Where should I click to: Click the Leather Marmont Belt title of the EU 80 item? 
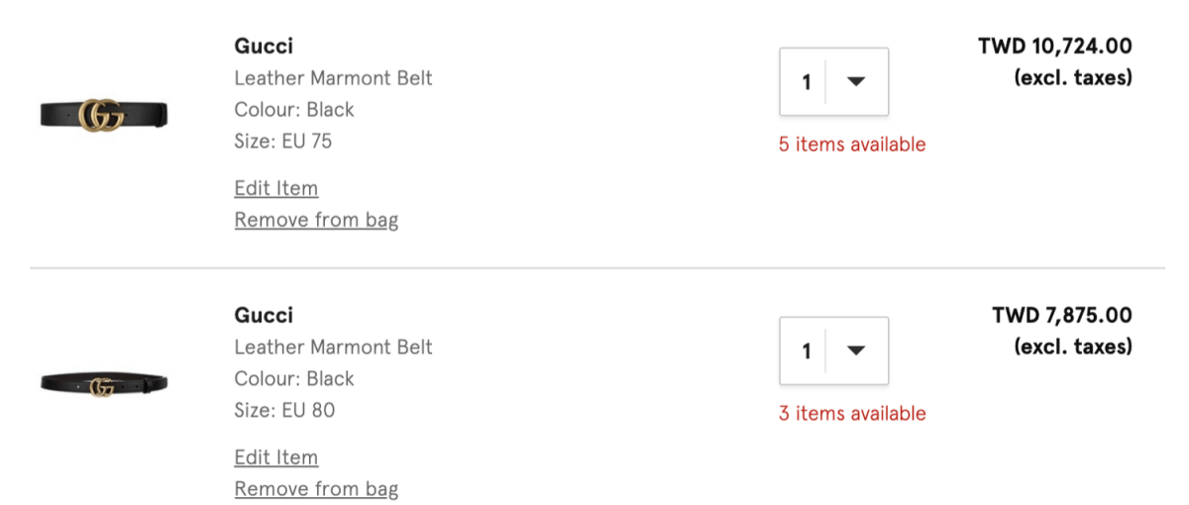(333, 347)
